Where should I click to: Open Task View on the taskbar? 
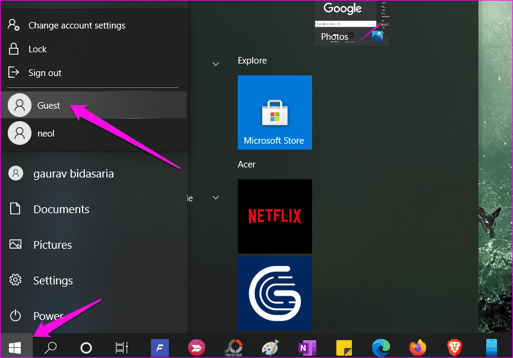(x=122, y=347)
